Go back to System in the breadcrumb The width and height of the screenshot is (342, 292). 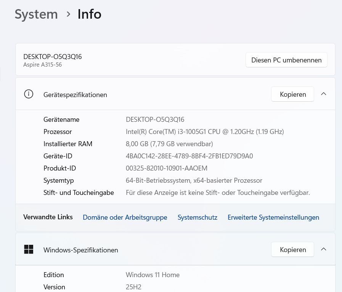point(36,14)
